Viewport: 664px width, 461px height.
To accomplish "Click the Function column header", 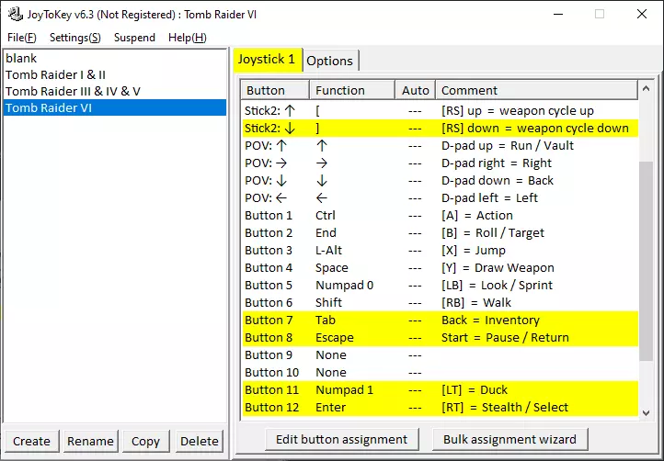I will tap(352, 90).
